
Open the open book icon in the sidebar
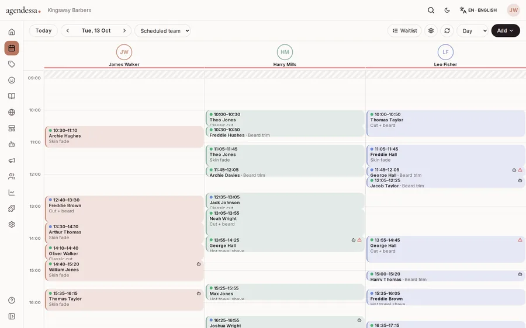pyautogui.click(x=12, y=96)
